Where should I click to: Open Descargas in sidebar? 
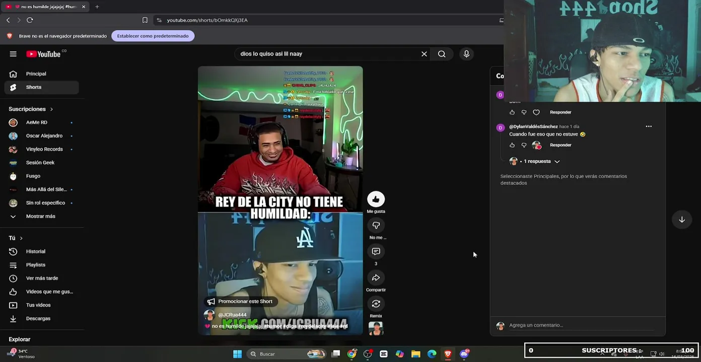42,318
